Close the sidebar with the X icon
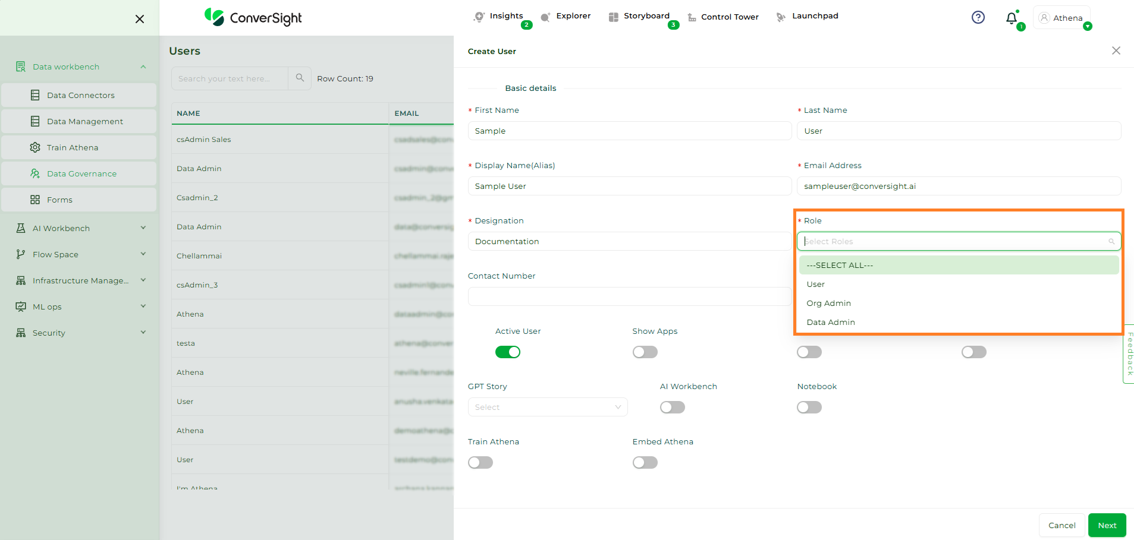Image resolution: width=1134 pixels, height=540 pixels. tap(140, 19)
